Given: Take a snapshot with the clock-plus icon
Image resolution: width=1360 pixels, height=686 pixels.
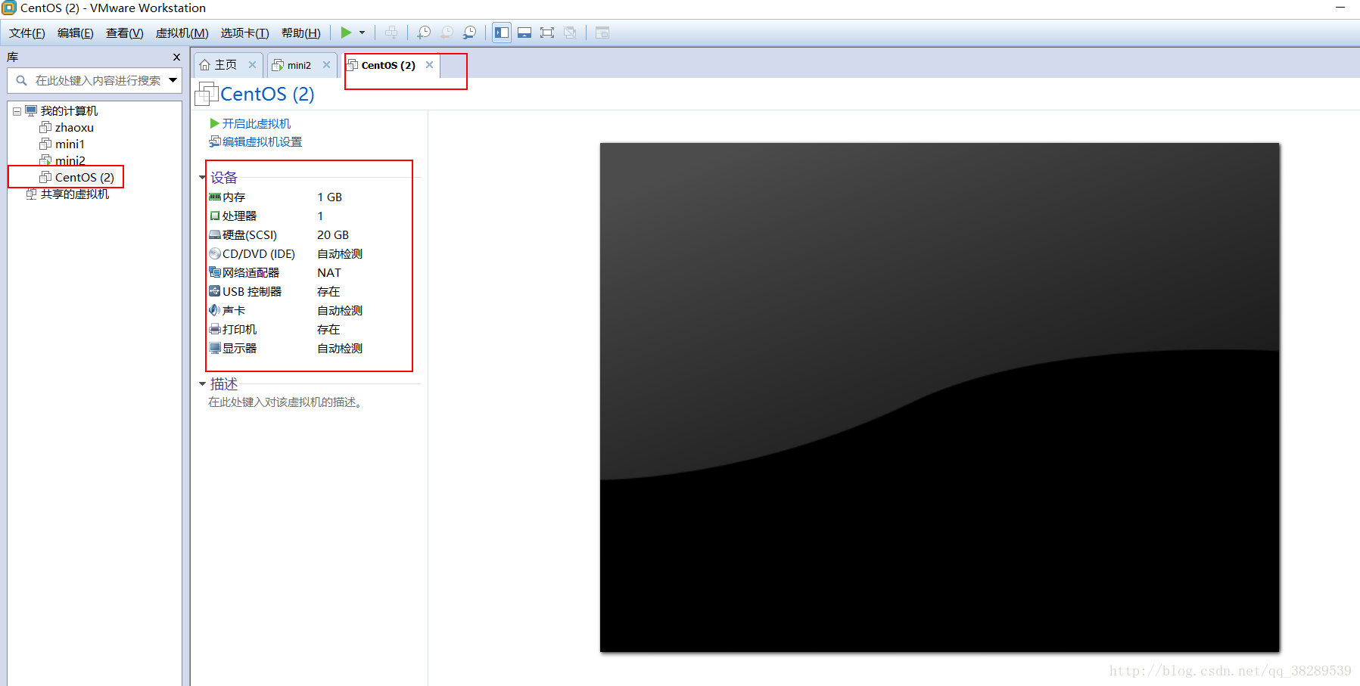Looking at the screenshot, I should [x=424, y=33].
